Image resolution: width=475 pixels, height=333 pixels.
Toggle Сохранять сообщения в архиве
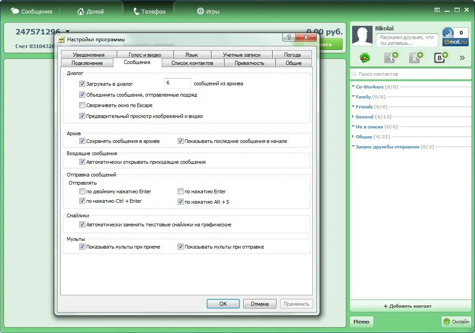(x=82, y=141)
